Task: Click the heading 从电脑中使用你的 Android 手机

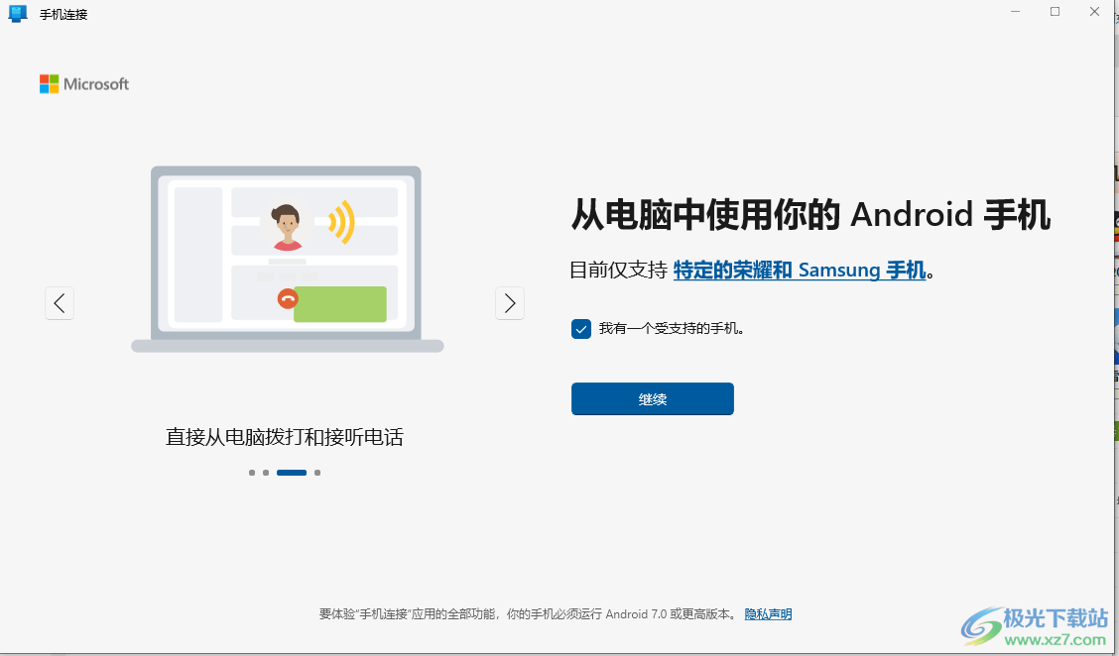Action: (810, 215)
